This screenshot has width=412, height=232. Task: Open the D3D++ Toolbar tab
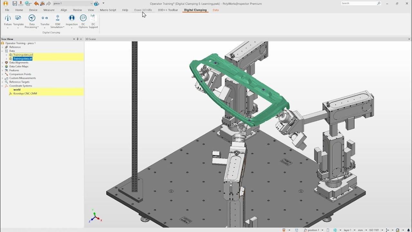coord(168,10)
